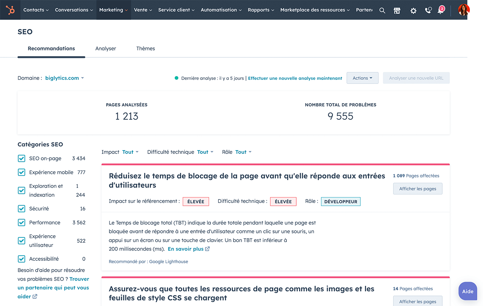Viewport: 483px width, 306px height.
Task: Uncheck the SEO on-page category
Action: pos(22,158)
